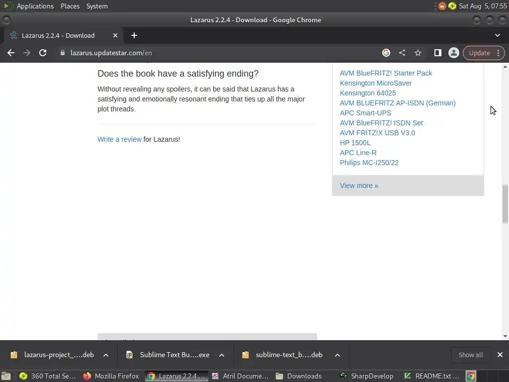Bookmark this page with the star icon
The height and width of the screenshot is (382, 509).
pos(418,53)
